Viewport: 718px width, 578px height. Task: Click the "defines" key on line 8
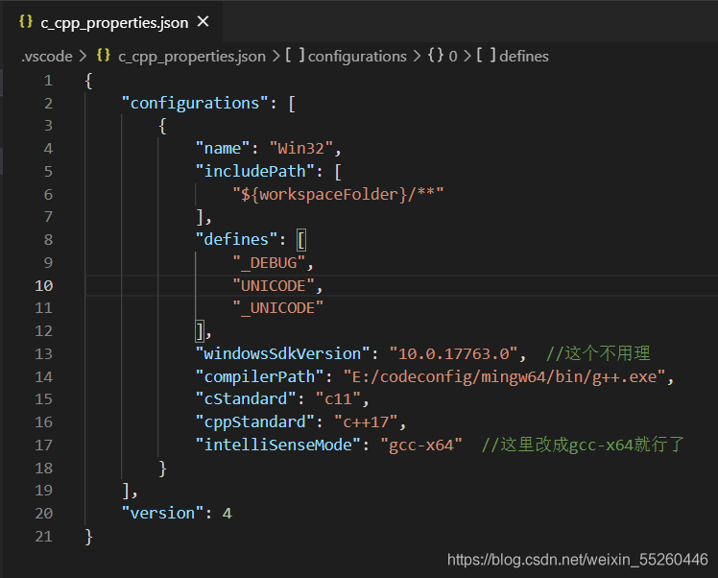236,239
